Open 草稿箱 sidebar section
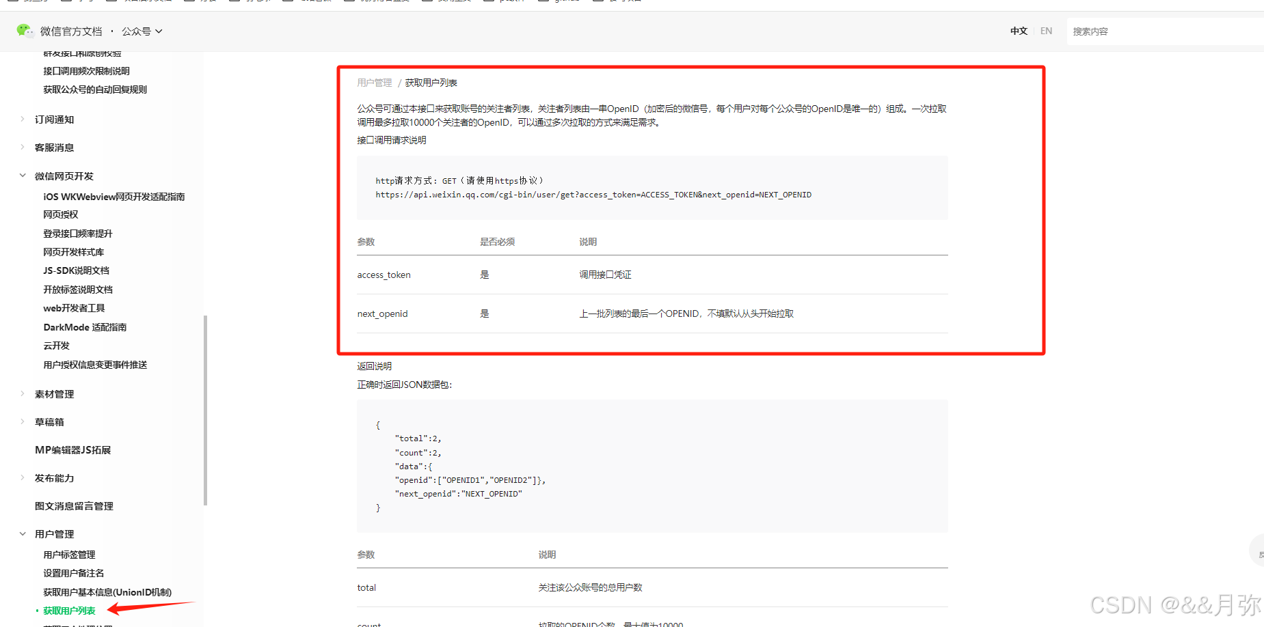This screenshot has height=627, width=1264. (x=50, y=422)
